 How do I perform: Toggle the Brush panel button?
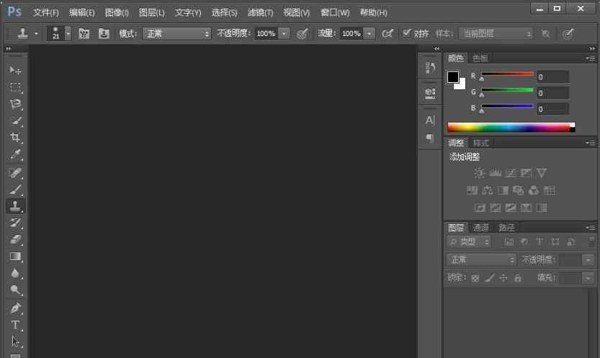click(x=84, y=34)
